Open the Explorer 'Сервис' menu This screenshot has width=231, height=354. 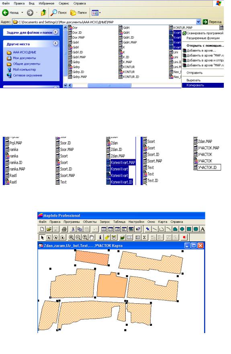64,3
